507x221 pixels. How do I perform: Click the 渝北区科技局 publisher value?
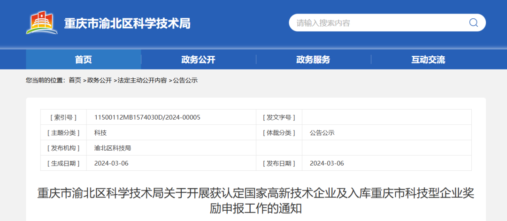coord(113,148)
